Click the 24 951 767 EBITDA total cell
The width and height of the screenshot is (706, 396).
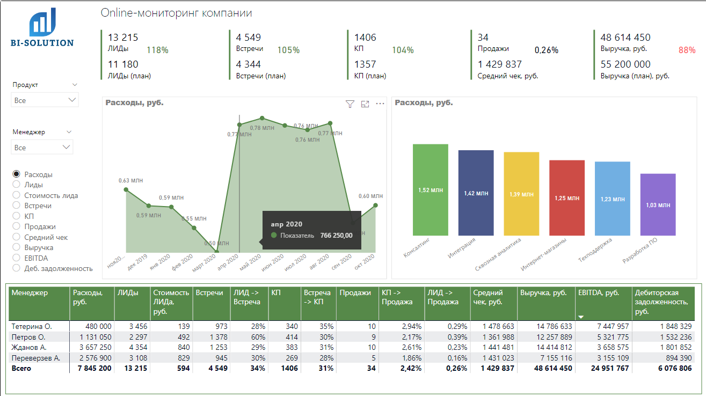pos(609,369)
